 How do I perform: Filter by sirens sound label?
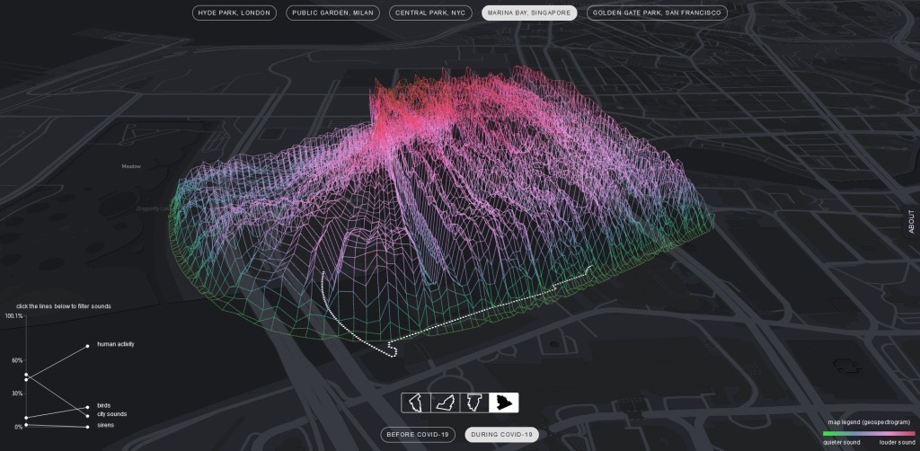105,426
